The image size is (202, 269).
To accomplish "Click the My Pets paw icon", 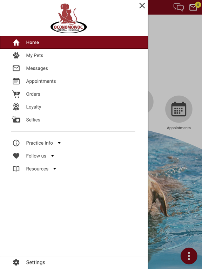I will click(x=16, y=55).
